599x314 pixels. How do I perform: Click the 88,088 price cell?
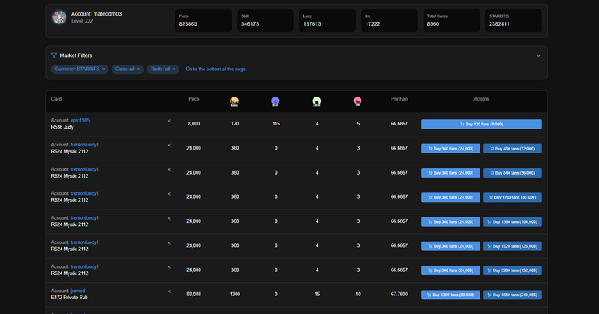(x=193, y=295)
